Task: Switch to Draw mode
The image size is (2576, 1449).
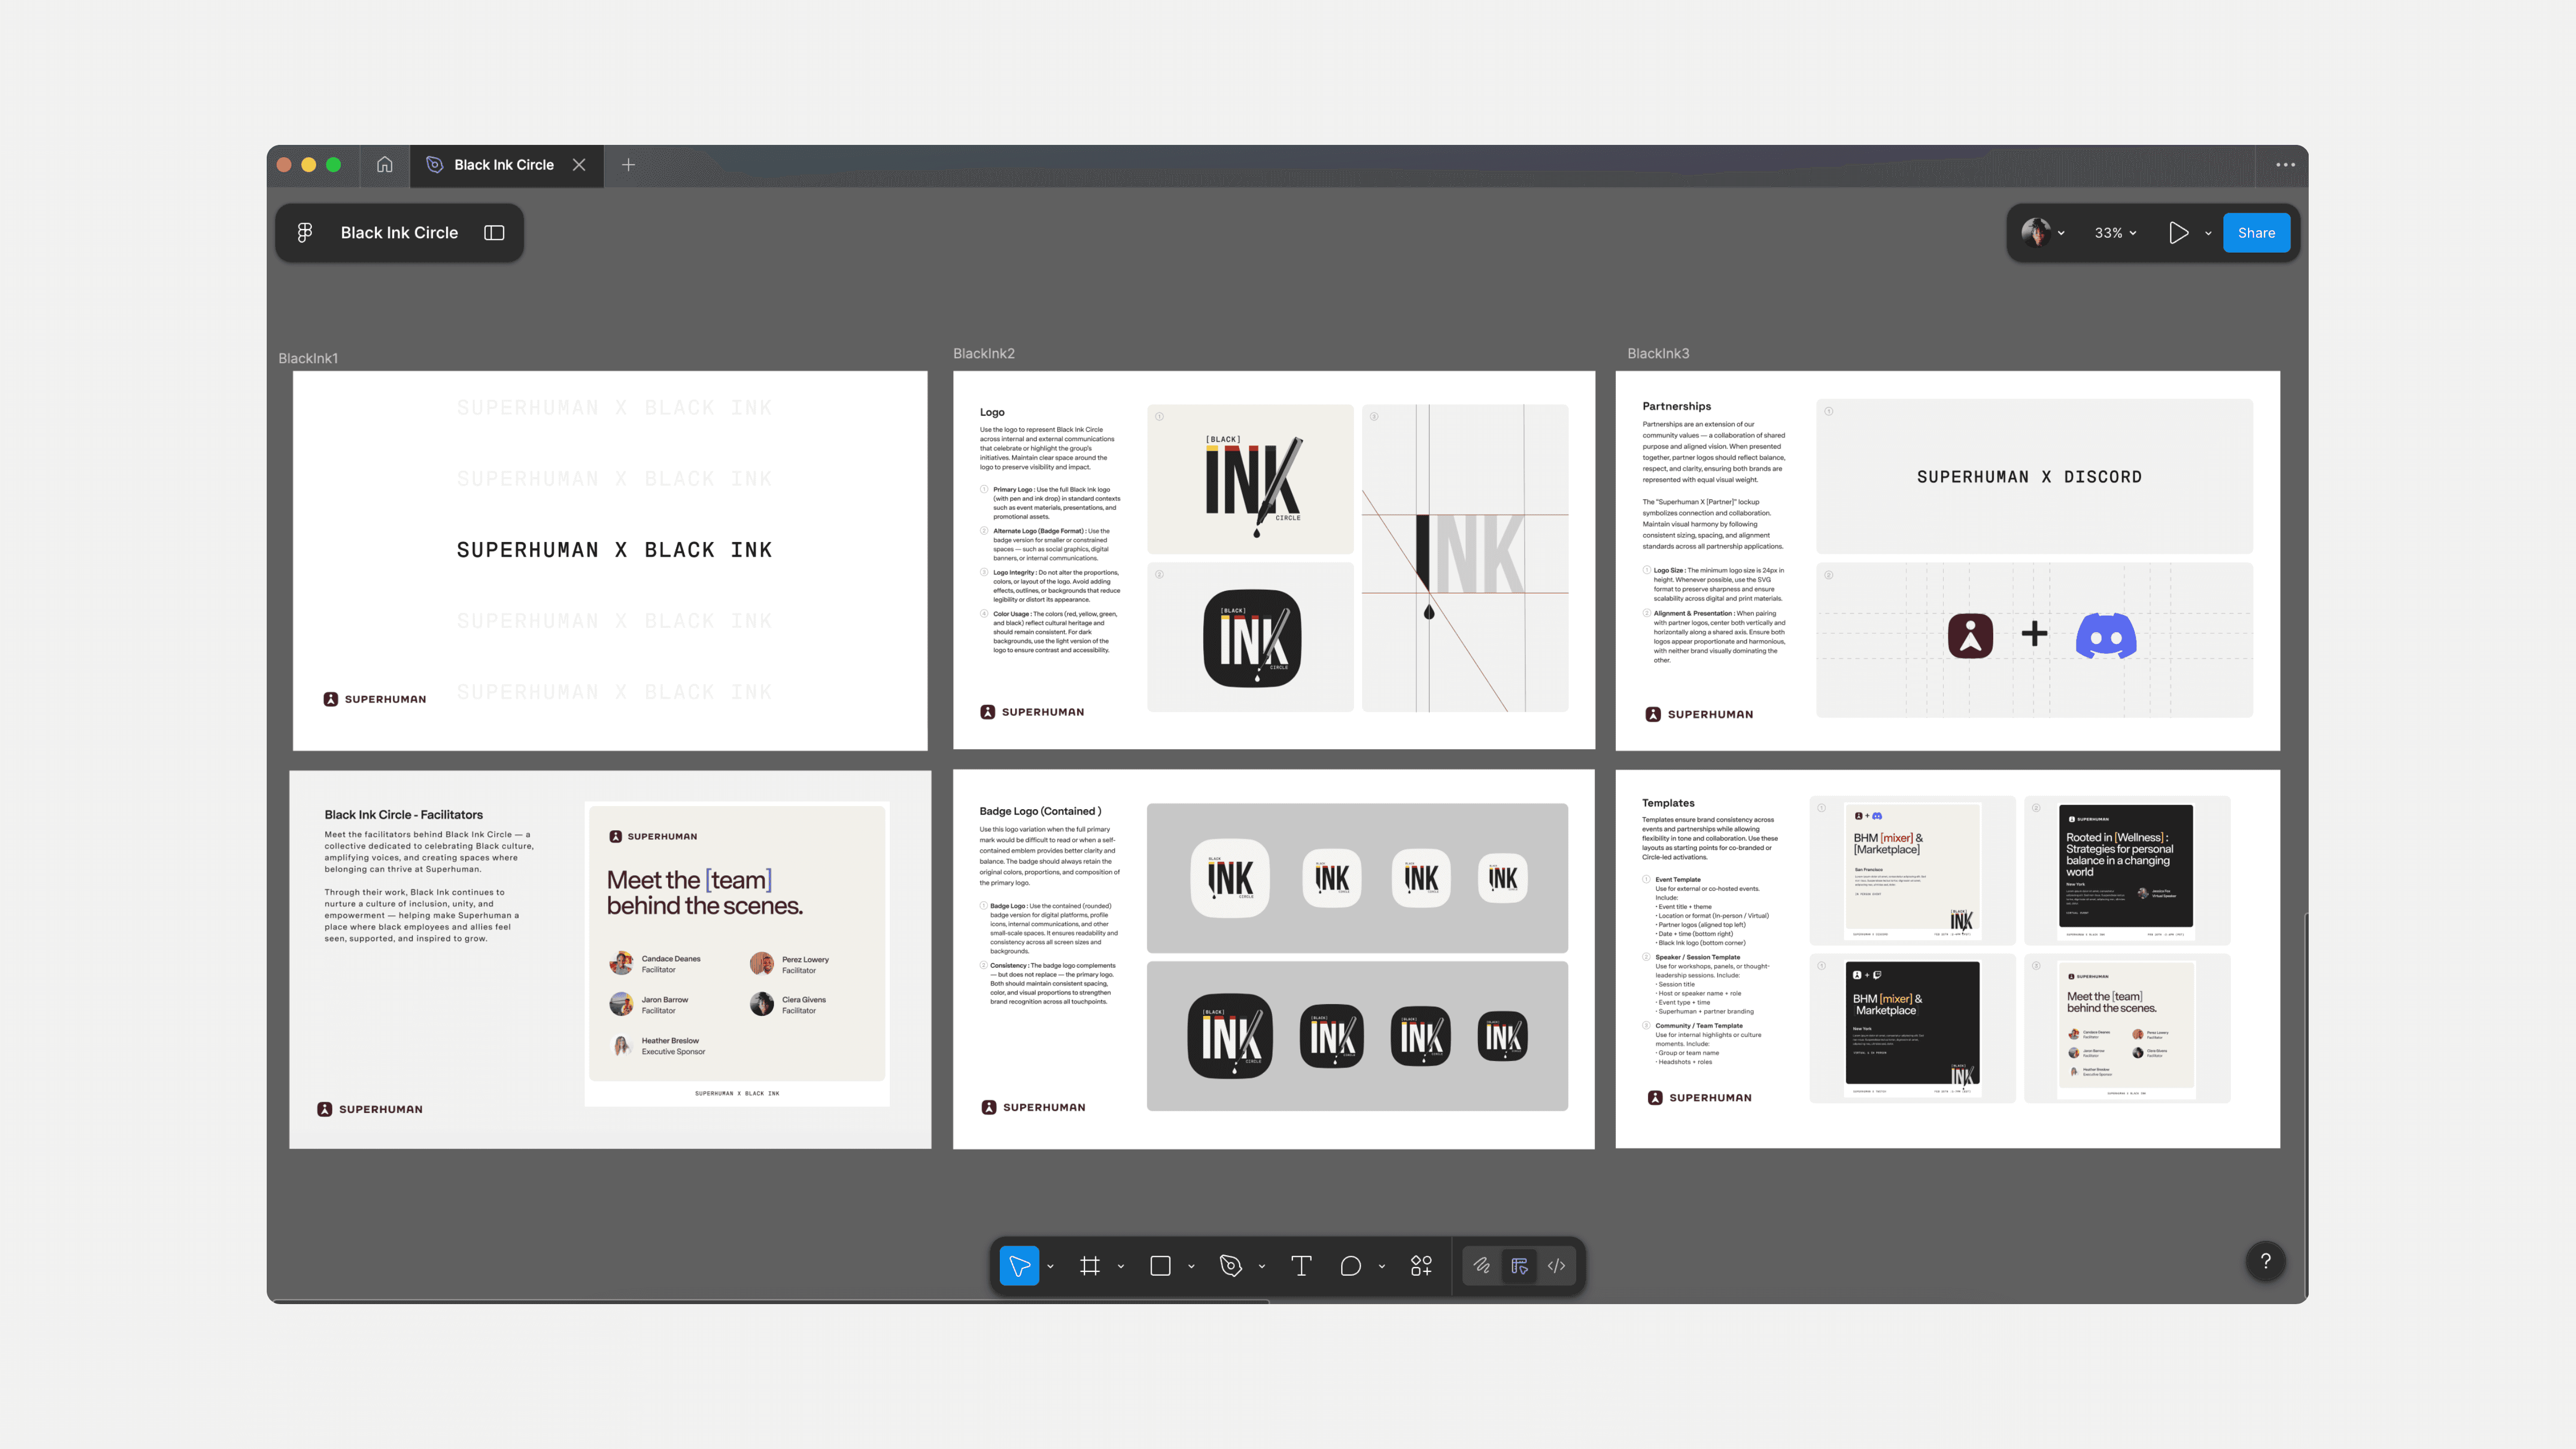Action: (x=1481, y=1266)
